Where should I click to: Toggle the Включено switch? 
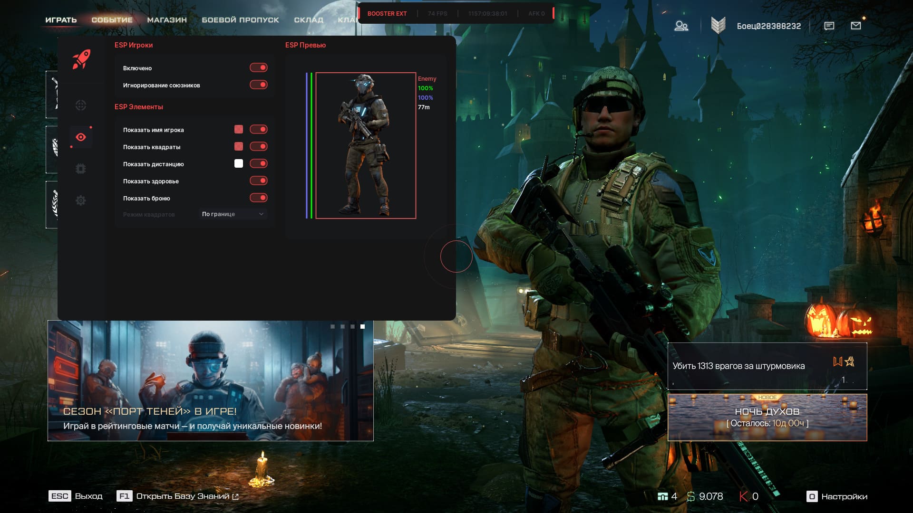[259, 68]
